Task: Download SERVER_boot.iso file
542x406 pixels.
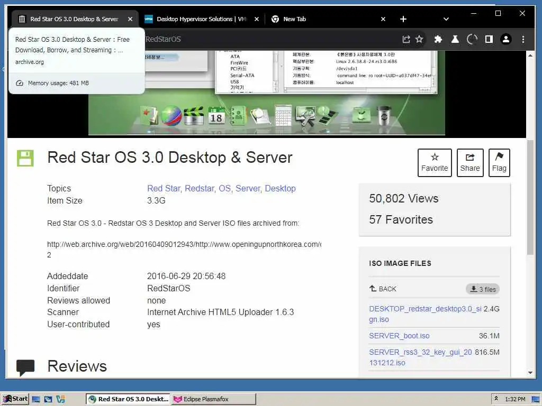Action: (x=399, y=336)
